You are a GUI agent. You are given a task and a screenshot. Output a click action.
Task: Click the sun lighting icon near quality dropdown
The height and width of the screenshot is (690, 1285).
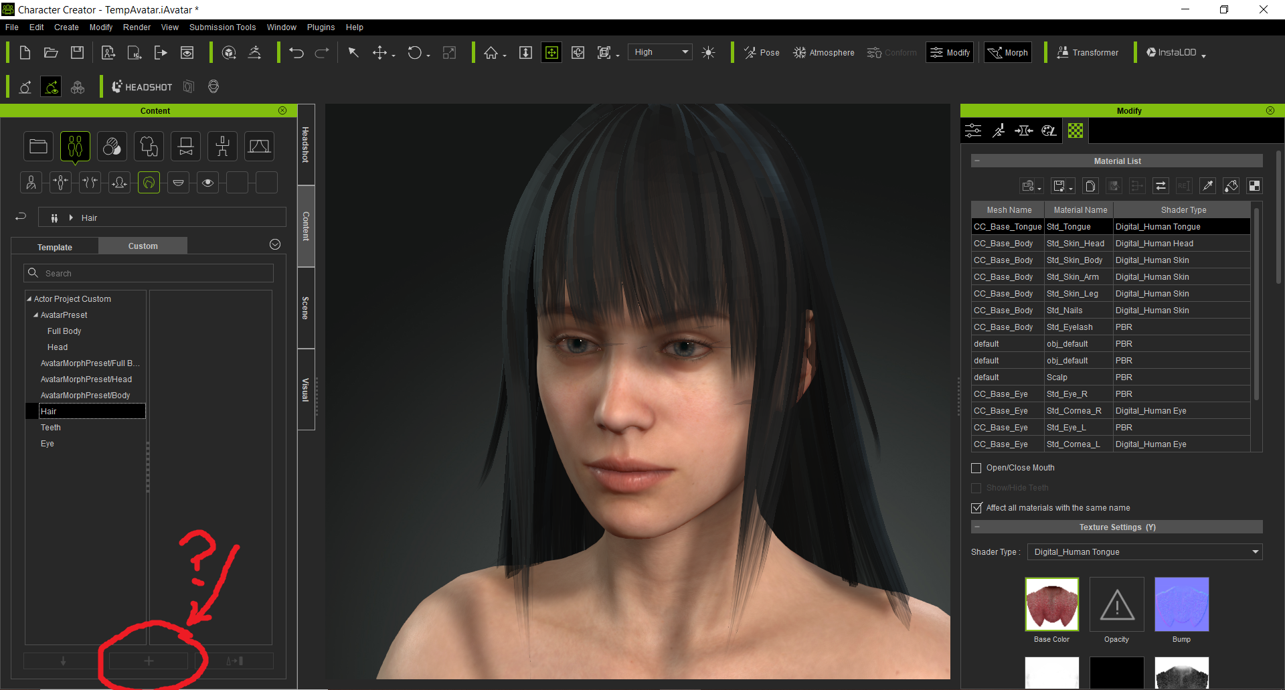coord(709,53)
